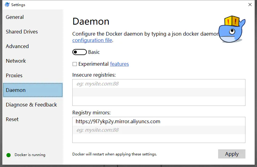The height and width of the screenshot is (167, 257).
Task: Enable the Experimental features checkbox
Action: [74, 64]
